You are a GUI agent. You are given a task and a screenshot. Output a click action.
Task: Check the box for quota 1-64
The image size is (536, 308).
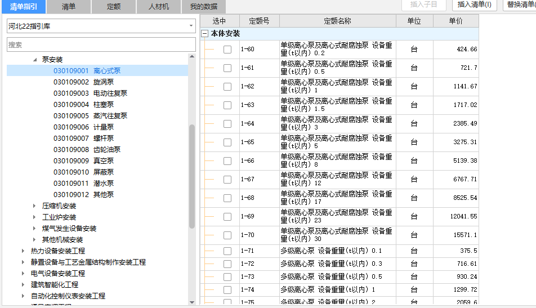[x=227, y=124]
